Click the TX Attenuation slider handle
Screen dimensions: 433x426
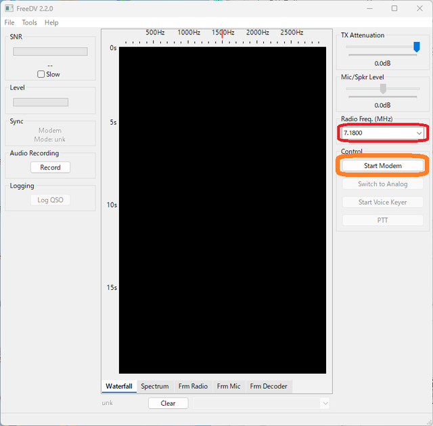417,47
